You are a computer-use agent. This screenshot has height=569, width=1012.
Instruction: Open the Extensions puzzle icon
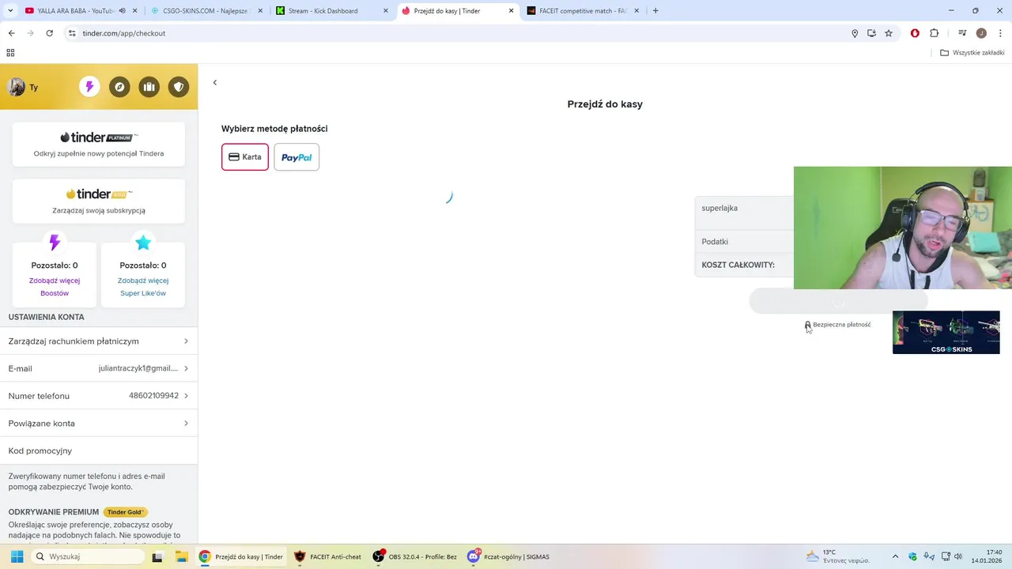[935, 33]
